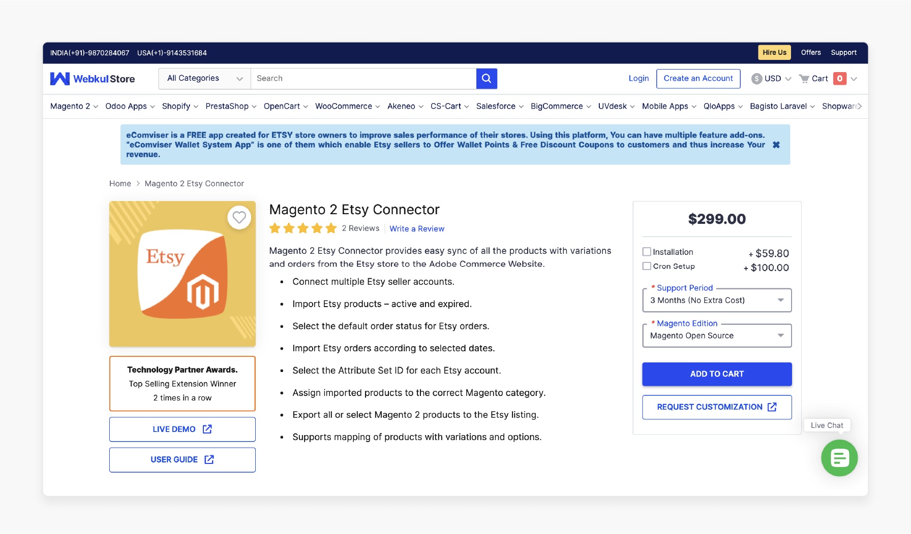Open the USER GUIDE link

point(183,460)
